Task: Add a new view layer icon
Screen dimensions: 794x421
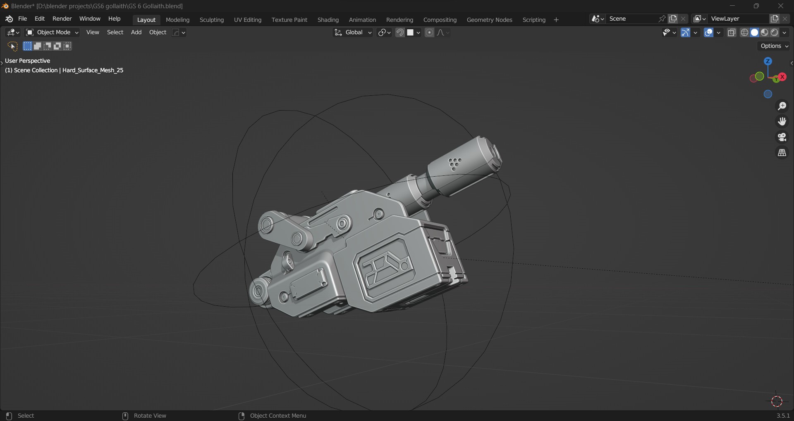Action: (775, 19)
